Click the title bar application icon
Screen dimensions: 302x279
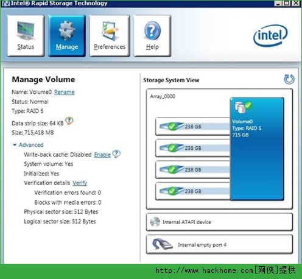coord(5,3)
